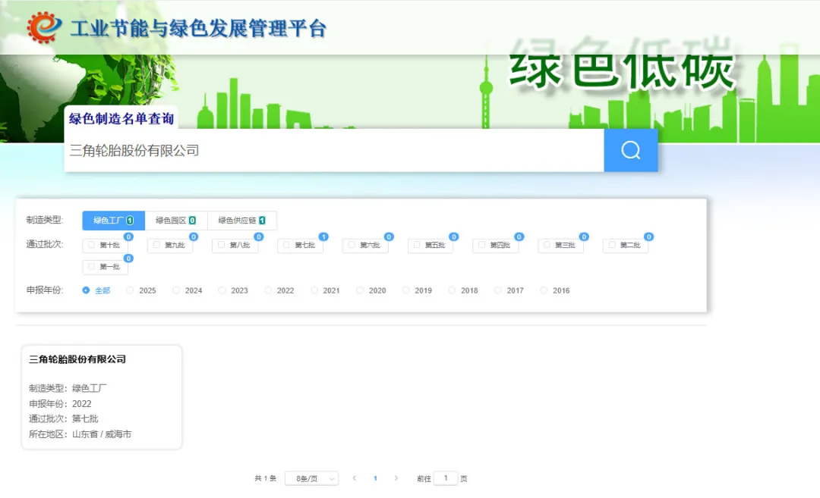The height and width of the screenshot is (498, 820).
Task: Click the page jump number input
Action: pyautogui.click(x=446, y=478)
